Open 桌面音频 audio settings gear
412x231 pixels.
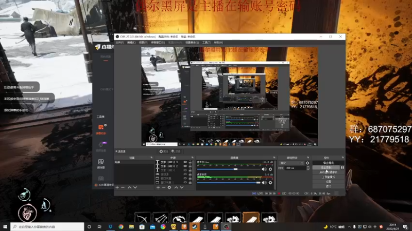point(270,183)
